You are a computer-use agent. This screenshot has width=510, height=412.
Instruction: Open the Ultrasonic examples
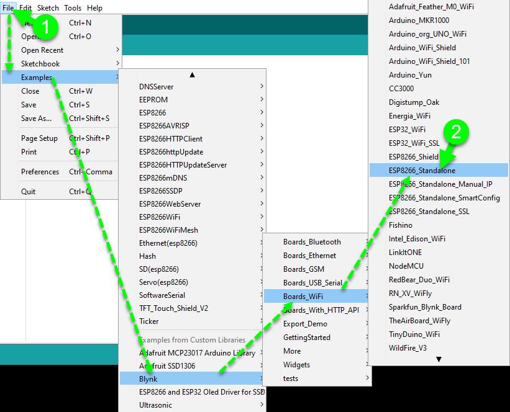coord(192,405)
